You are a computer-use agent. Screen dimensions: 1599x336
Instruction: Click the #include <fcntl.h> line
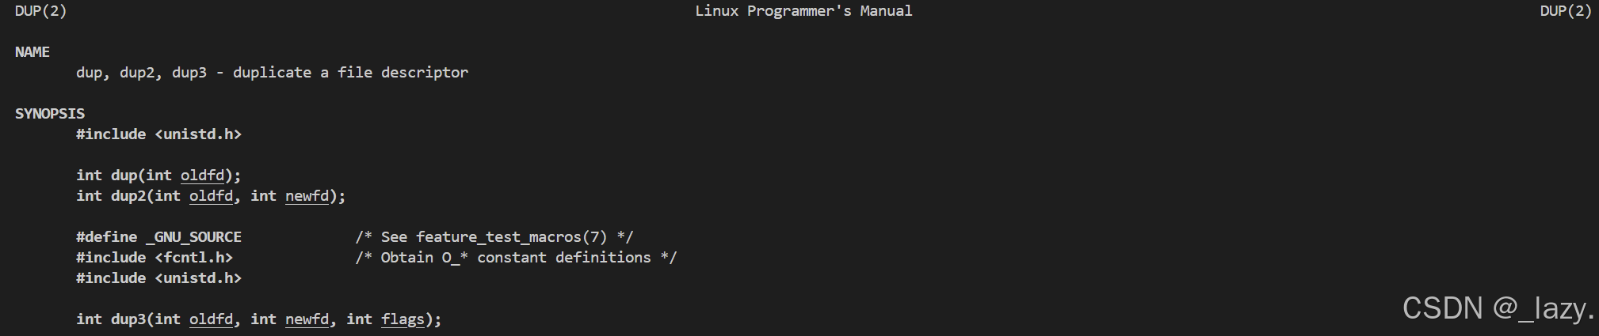[x=155, y=258]
